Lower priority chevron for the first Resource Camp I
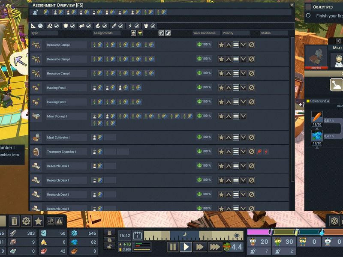Screen dimensions: 343x257 (x=243, y=45)
